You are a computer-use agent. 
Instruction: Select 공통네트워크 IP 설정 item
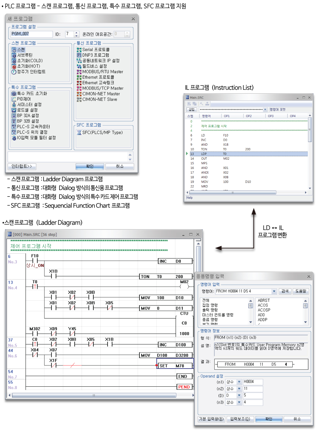click(98, 61)
